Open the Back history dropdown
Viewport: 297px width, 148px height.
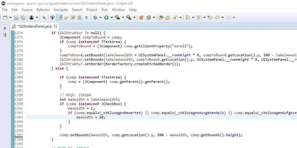pos(222,17)
